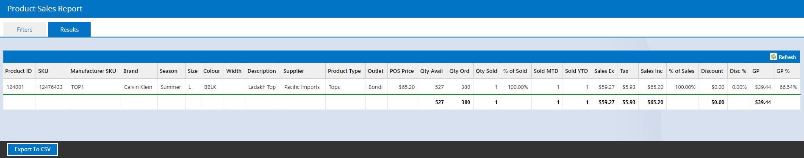Open the Results tab
The image size is (804, 158).
point(69,29)
